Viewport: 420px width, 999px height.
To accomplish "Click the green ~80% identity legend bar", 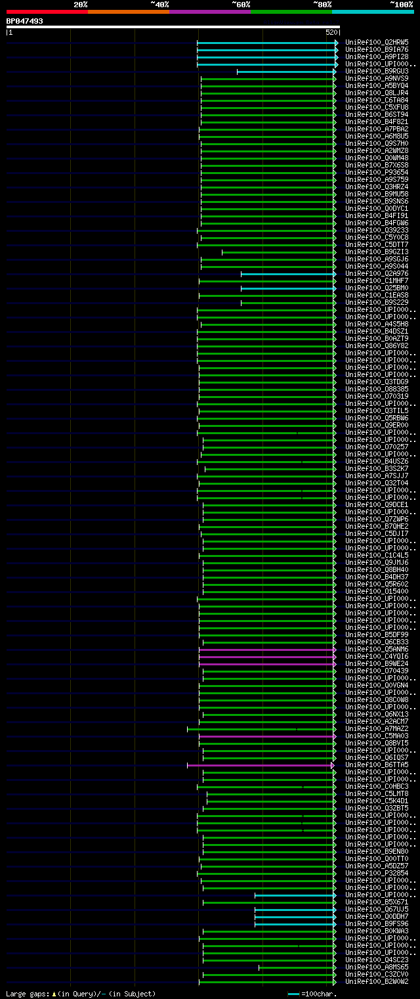I will pos(291,12).
